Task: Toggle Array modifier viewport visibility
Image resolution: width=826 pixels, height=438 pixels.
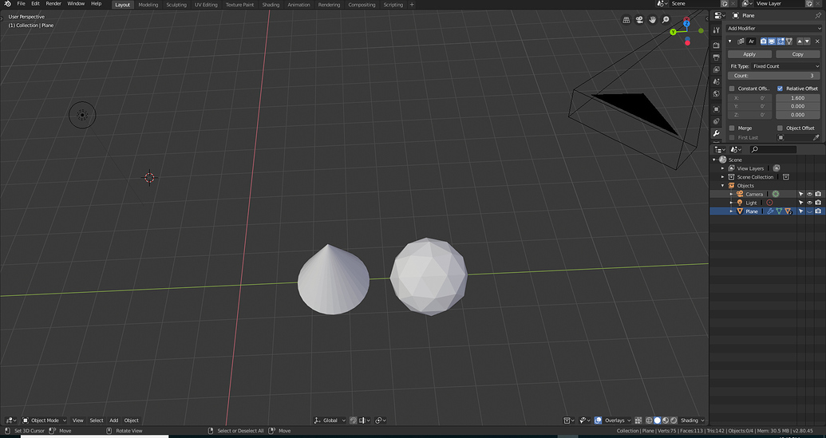Action: pos(772,41)
